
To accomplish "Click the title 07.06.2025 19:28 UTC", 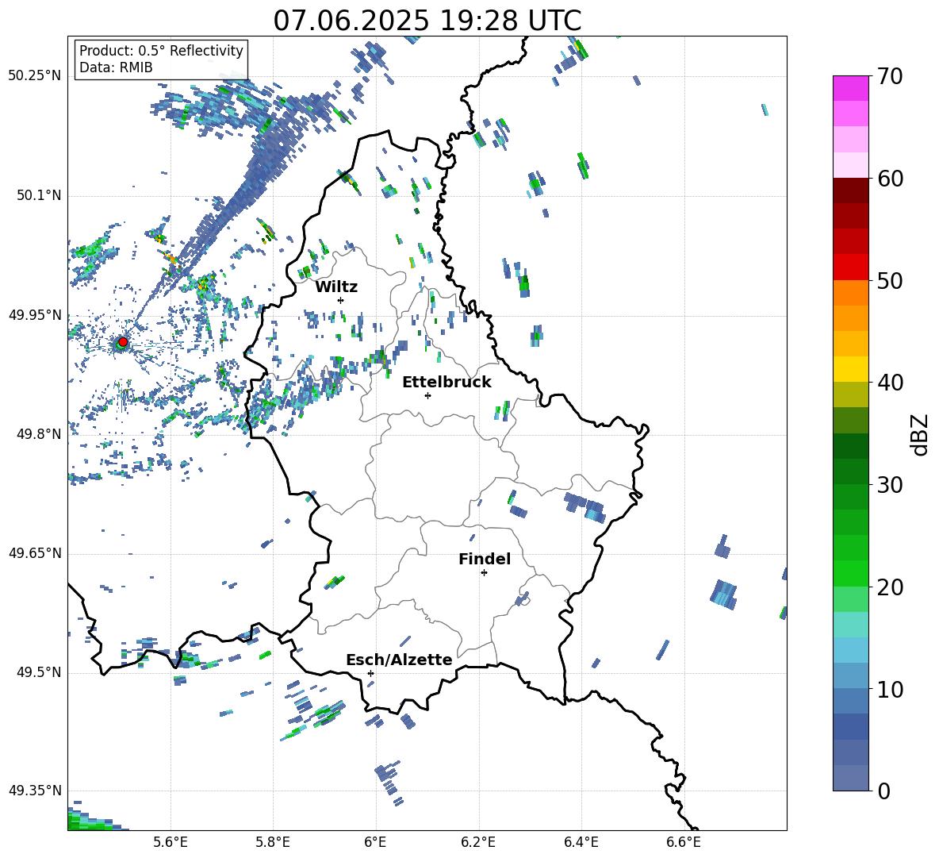I will click(427, 21).
